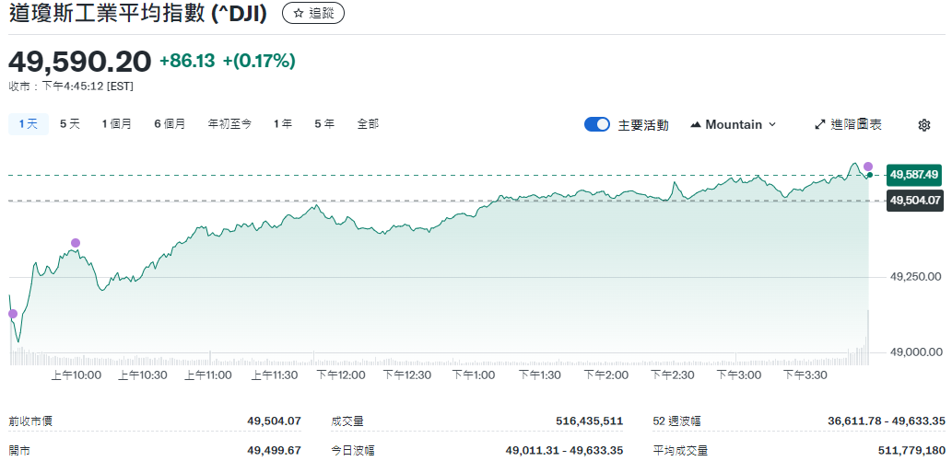Select the 1天 time range tab
Screen dimensions: 952x461
[x=28, y=124]
